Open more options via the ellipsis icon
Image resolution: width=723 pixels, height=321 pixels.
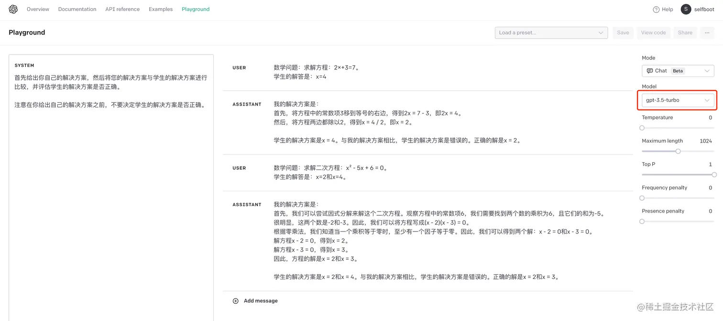click(707, 33)
